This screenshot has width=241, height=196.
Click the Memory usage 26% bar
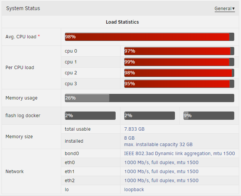coord(149,98)
